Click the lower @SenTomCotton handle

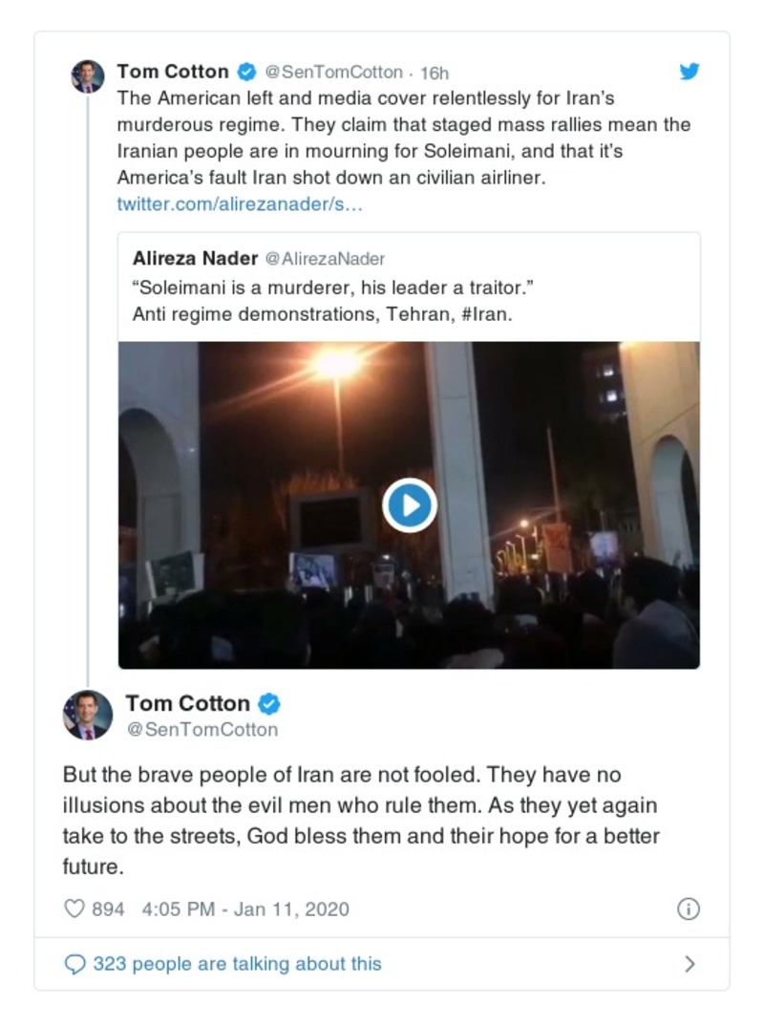coord(202,730)
